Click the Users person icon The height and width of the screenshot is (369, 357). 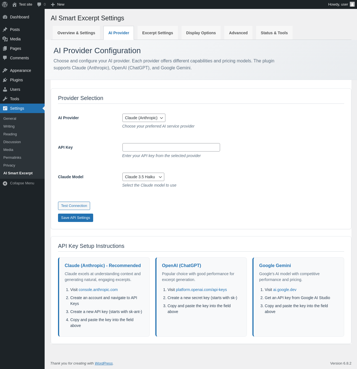[5, 89]
